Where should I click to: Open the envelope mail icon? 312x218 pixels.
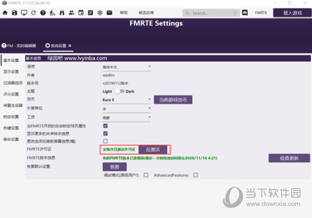point(109,13)
